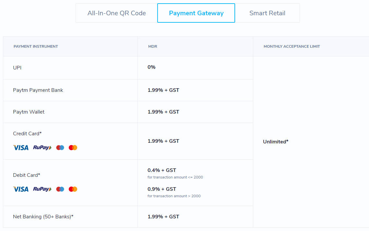Click the Unlimited* acceptance limit text
Image resolution: width=369 pixels, height=231 pixels.
(x=276, y=141)
